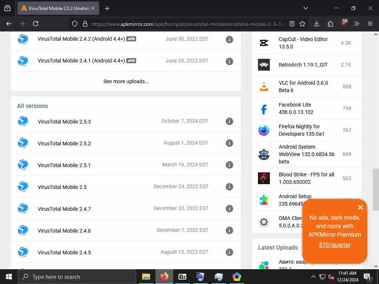Open Firefox Nightly for Developers 135.0a1

(301, 130)
